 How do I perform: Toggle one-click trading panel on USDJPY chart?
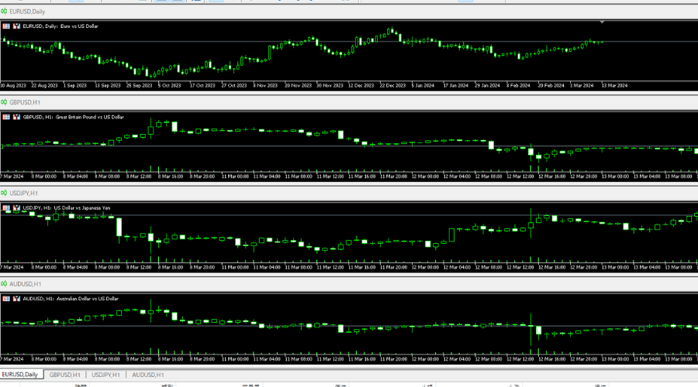tap(6, 207)
